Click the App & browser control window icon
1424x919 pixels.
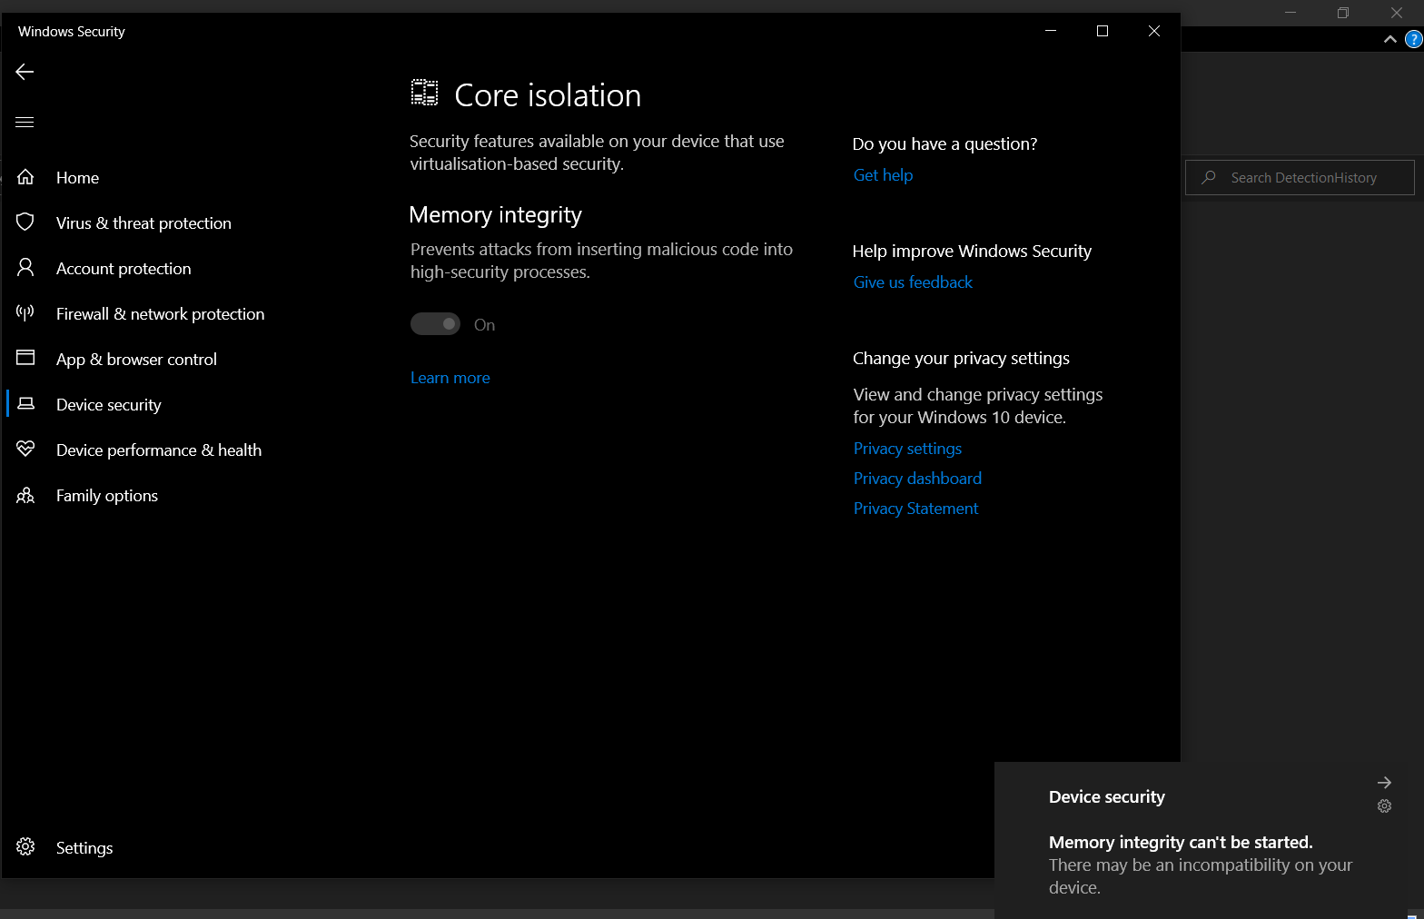point(25,358)
